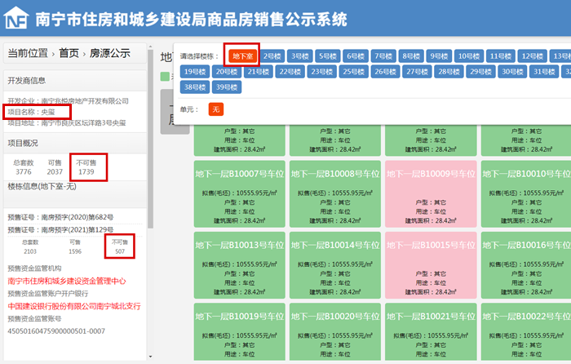Image resolution: width=571 pixels, height=364 pixels.
Task: Choose 10号楼 from the building list
Action: (x=469, y=56)
